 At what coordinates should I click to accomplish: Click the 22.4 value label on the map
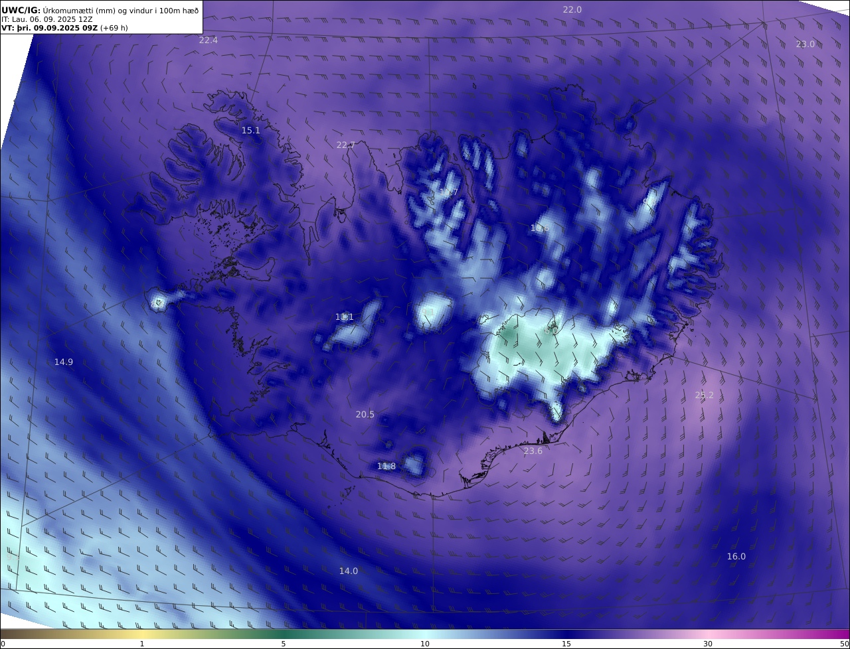coord(208,40)
